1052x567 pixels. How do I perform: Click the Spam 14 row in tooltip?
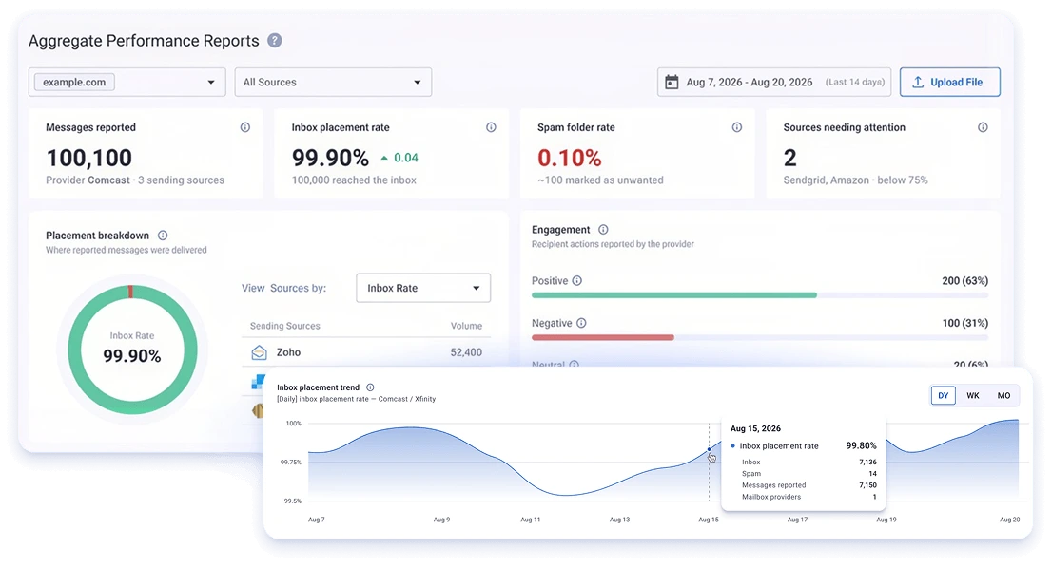[809, 474]
